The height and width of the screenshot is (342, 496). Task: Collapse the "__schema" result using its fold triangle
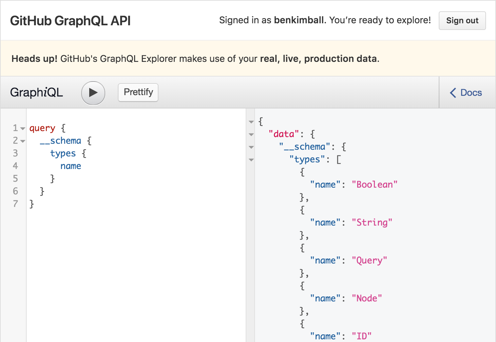pyautogui.click(x=251, y=147)
